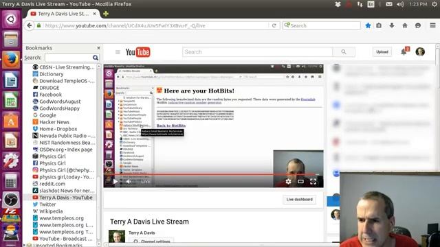The image size is (440, 247).
Task: Open the NIST Randomness Beacon bookmark
Action: click(x=64, y=143)
